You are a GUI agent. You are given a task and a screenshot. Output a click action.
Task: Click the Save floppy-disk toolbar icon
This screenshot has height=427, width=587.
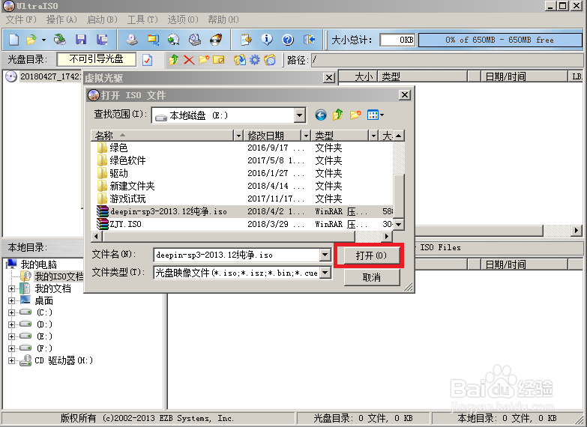pyautogui.click(x=81, y=40)
